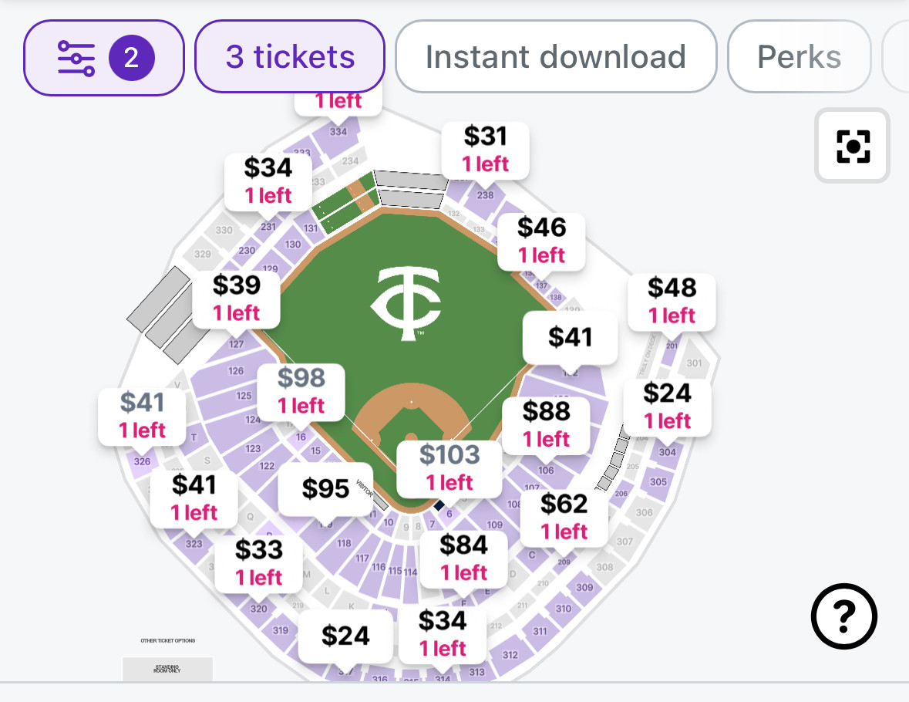Open the help question mark icon
Screen dimensions: 909x702
pos(844,616)
